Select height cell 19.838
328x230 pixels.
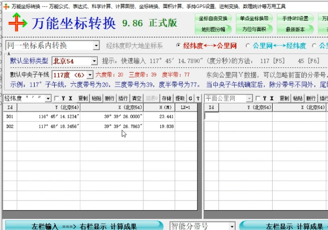(159, 126)
